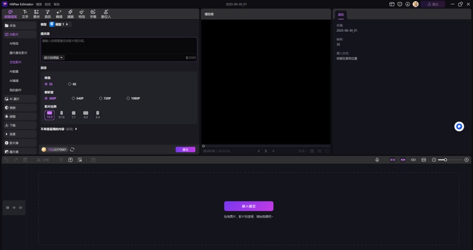
Task: Open the 濾鏡 (Filters) tool tab
Action: (70, 14)
